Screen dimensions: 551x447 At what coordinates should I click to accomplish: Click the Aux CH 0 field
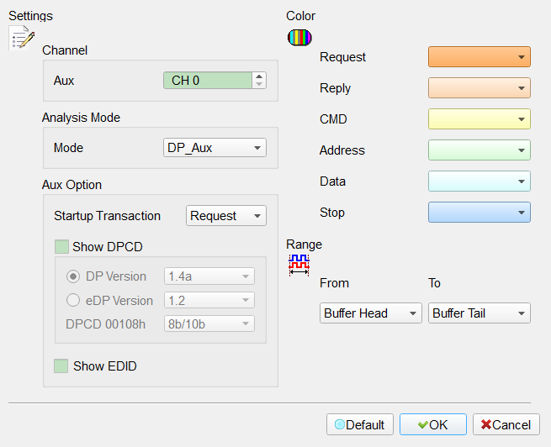pos(208,81)
